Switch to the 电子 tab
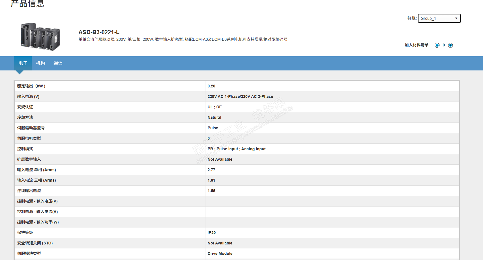Viewport: 483px width, 260px height. [x=23, y=63]
